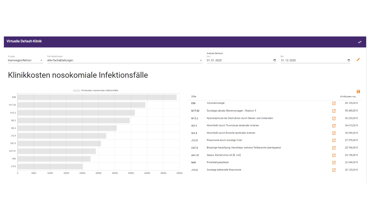The width and height of the screenshot is (370, 217).
Task: Click the E86 bar in the chart
Action: [x=97, y=97]
